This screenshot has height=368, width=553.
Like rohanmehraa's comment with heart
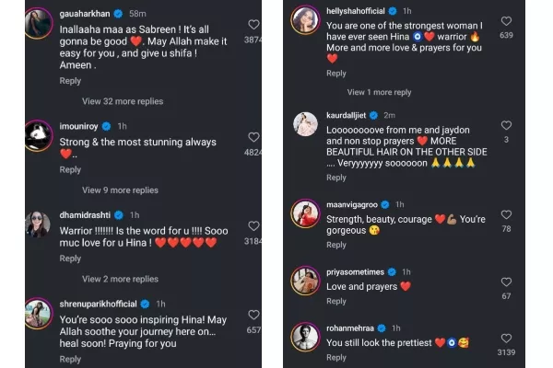[506, 337]
